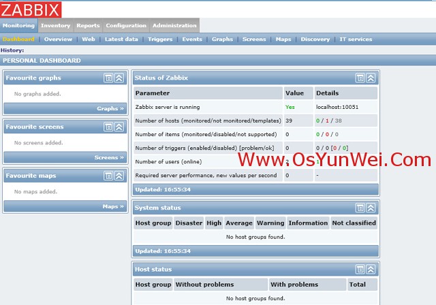This screenshot has height=305, width=436.
Task: Switch to the Configuration tab
Action: (126, 26)
